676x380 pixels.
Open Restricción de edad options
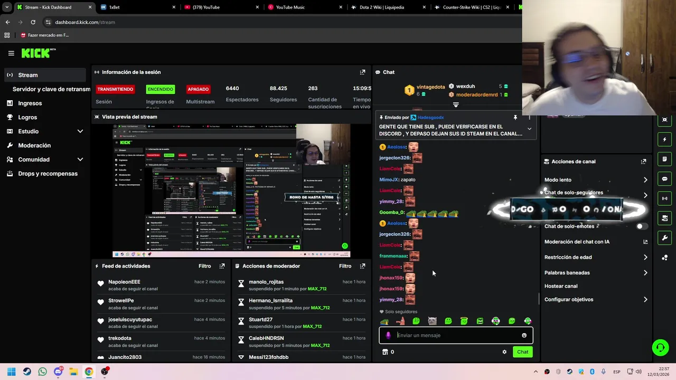coord(645,258)
